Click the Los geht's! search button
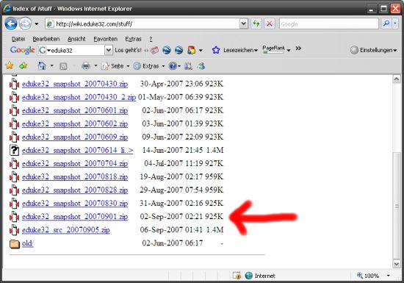The image size is (404, 283). click(128, 50)
